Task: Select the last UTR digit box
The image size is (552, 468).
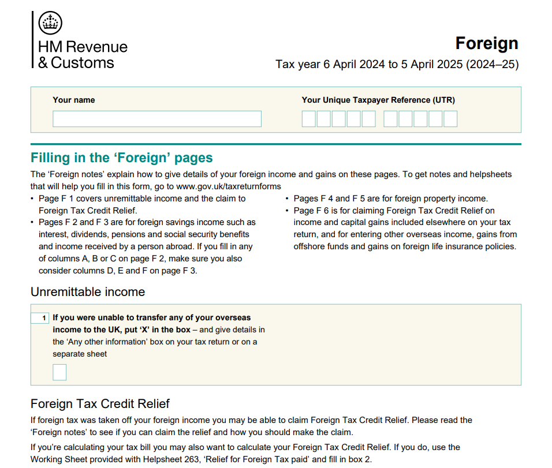Action: (450, 119)
